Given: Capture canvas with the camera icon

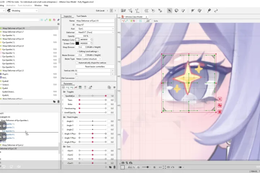Looking at the screenshot, I should tap(123, 163).
